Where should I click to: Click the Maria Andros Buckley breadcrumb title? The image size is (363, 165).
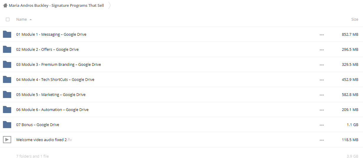pyautogui.click(x=56, y=5)
